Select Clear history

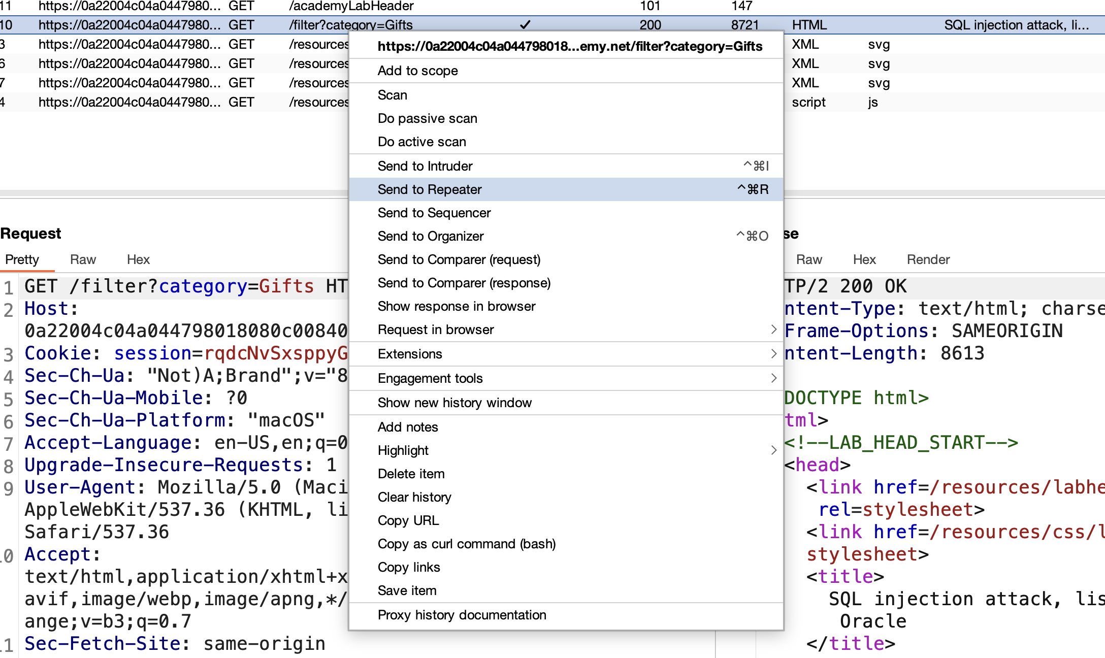[x=566, y=497]
